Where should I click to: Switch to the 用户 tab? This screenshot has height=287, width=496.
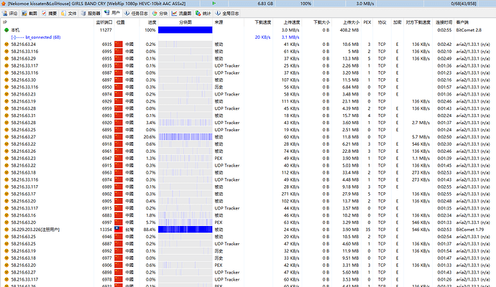pyautogui.click(x=112, y=13)
